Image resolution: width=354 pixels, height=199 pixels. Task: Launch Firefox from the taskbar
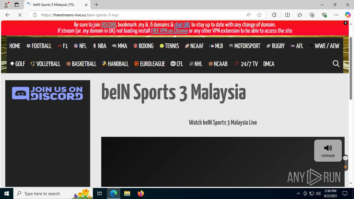pos(141,193)
